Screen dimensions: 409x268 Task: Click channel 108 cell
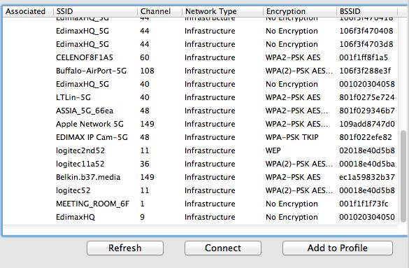point(147,71)
